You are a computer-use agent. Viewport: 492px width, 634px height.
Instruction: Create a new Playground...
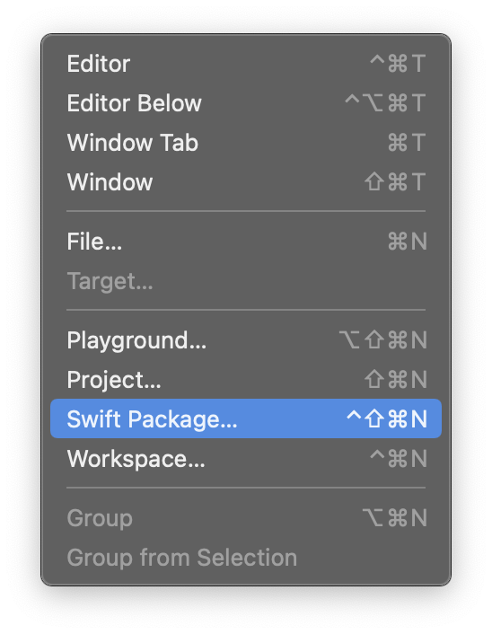(x=246, y=340)
